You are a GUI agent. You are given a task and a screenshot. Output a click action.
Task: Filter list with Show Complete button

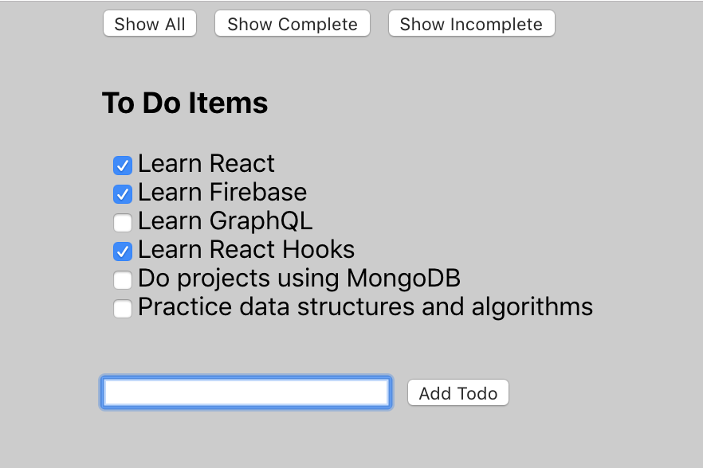(293, 24)
